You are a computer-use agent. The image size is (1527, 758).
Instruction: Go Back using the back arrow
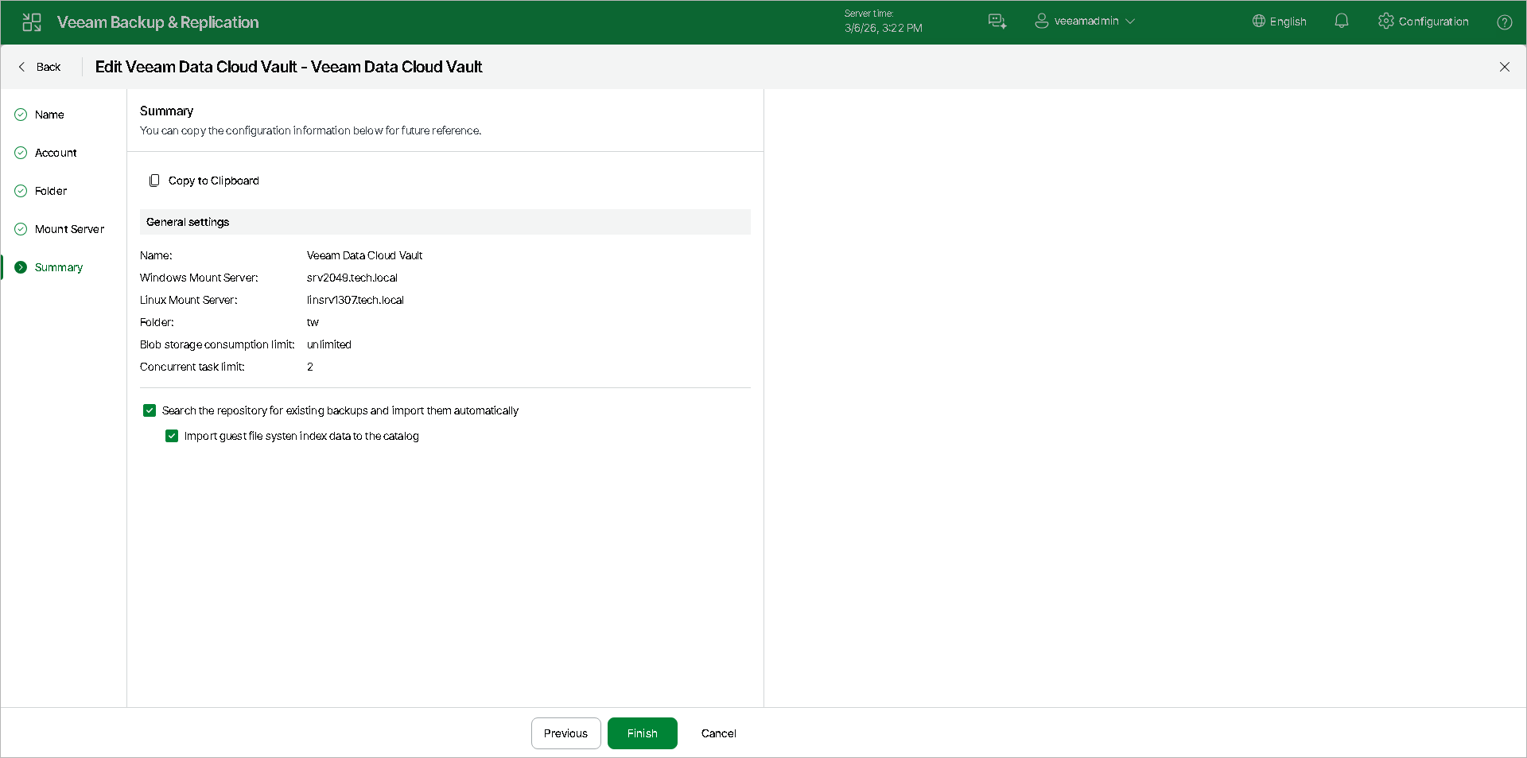[x=39, y=67]
